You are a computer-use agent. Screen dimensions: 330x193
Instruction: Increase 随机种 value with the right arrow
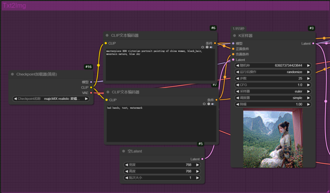[x=309, y=66]
